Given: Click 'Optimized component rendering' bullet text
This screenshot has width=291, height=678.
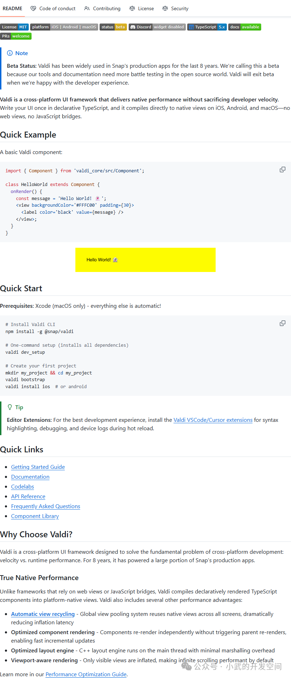Looking at the screenshot, I should point(53,632).
